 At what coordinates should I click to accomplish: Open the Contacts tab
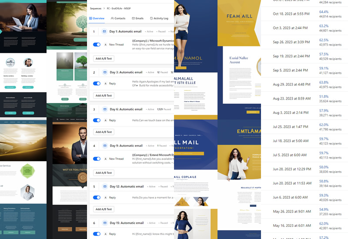coord(118,19)
